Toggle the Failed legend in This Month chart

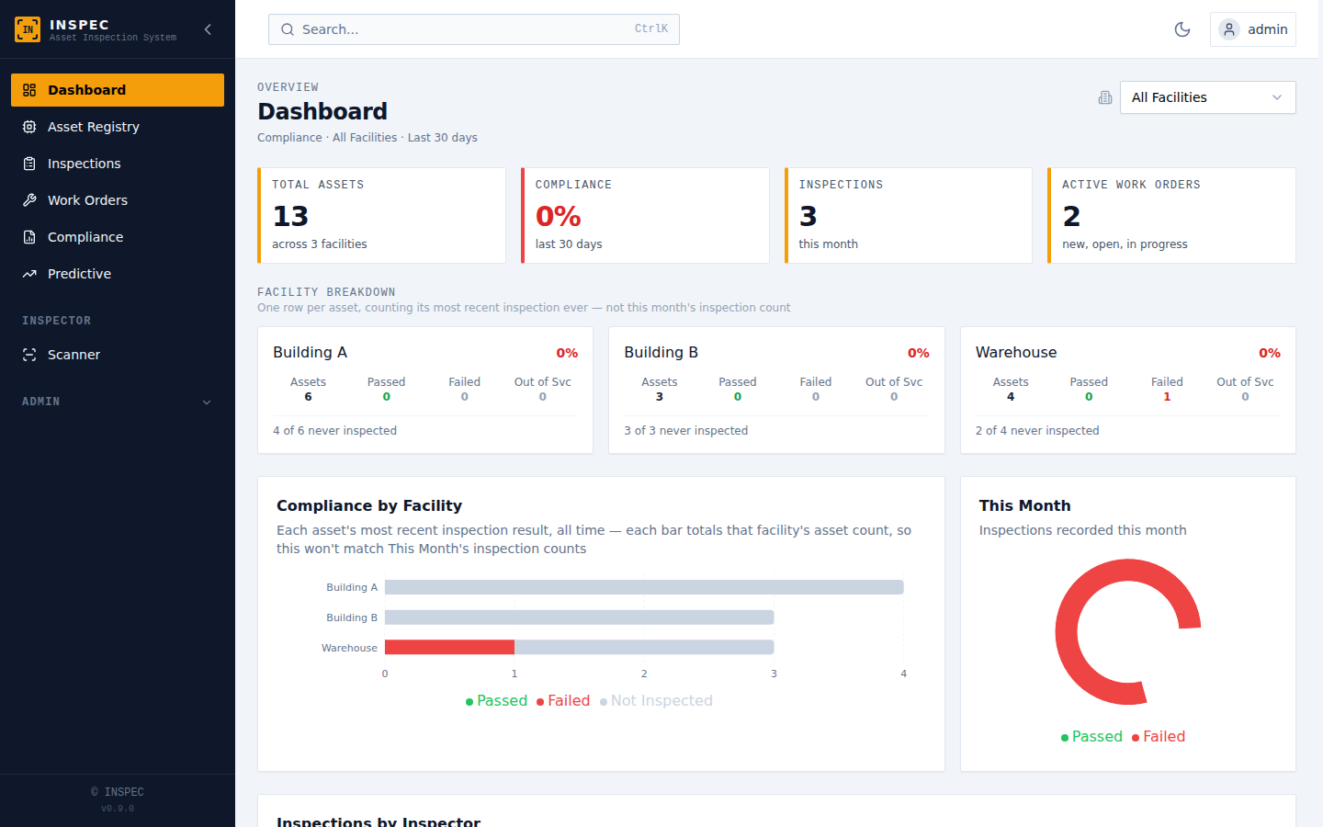tap(1159, 736)
